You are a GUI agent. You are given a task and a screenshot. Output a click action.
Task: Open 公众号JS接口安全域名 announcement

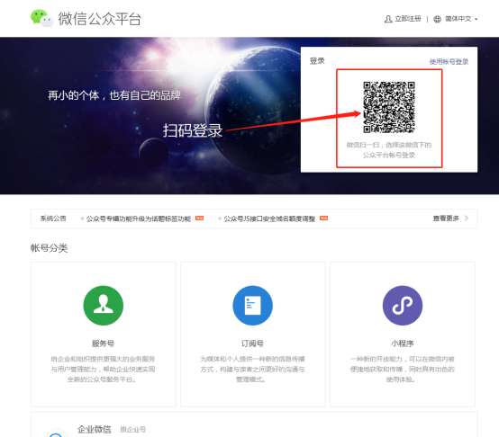click(x=269, y=218)
